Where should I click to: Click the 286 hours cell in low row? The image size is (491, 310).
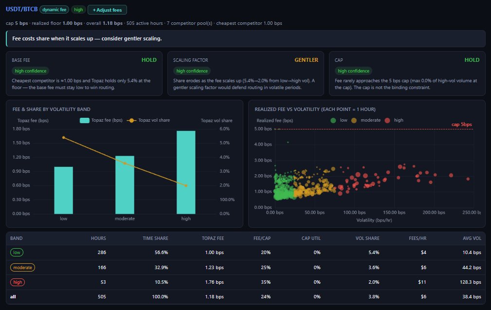coord(102,253)
